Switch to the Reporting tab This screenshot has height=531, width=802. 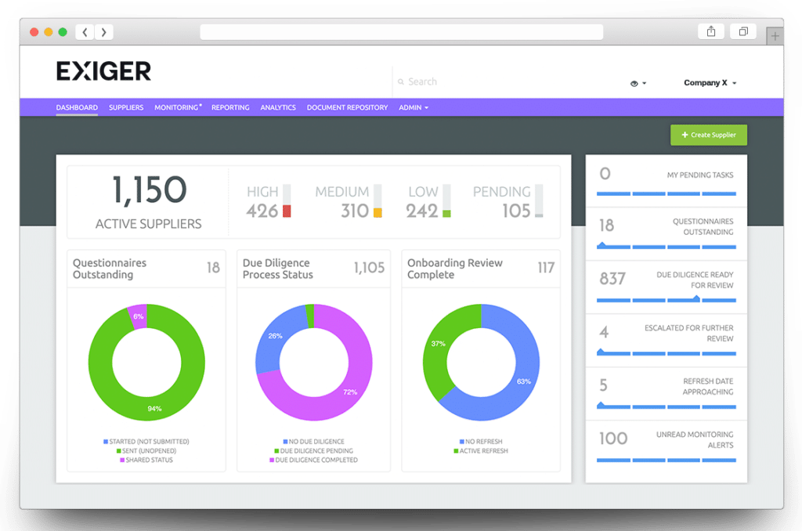pos(230,107)
